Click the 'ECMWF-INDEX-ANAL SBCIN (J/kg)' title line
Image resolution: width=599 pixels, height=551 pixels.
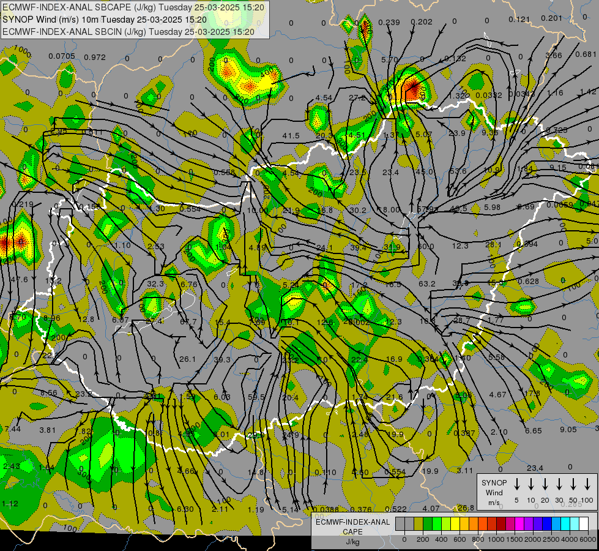coord(128,32)
